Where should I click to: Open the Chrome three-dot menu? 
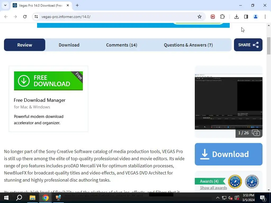coord(265,17)
